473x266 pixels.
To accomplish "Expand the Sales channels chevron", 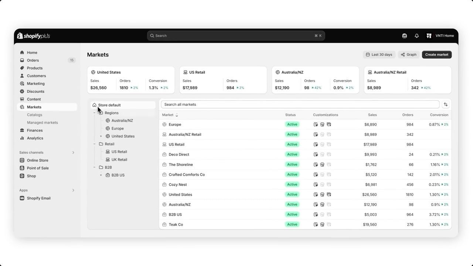I will point(73,153).
